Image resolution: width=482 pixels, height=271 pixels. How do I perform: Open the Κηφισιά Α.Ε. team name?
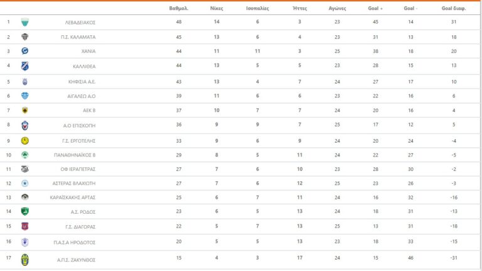(82, 82)
